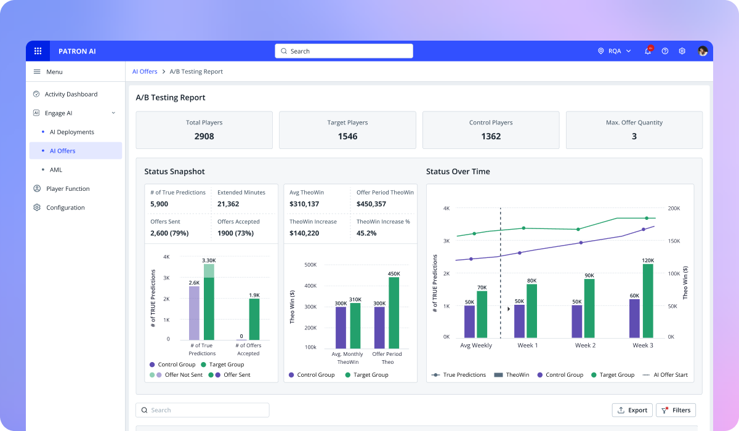
Task: Open the settings gear in top bar
Action: click(x=682, y=51)
